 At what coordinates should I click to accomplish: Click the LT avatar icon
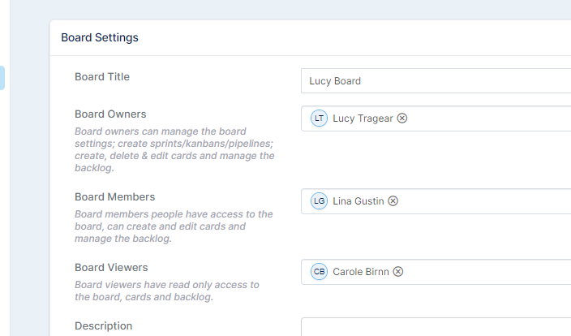tap(319, 118)
